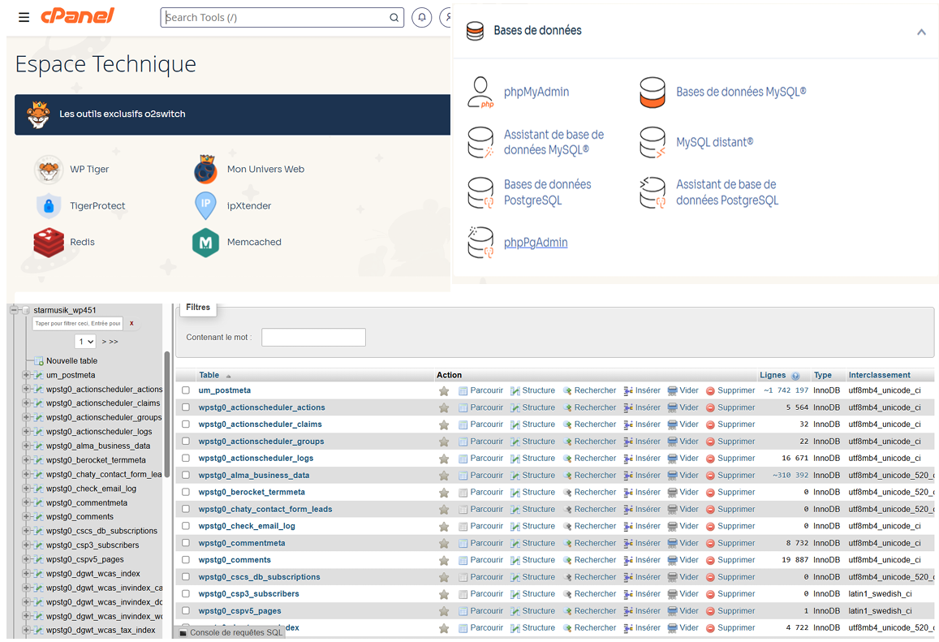This screenshot has height=642, width=939.
Task: Launch TigerProtect
Action: (x=98, y=205)
